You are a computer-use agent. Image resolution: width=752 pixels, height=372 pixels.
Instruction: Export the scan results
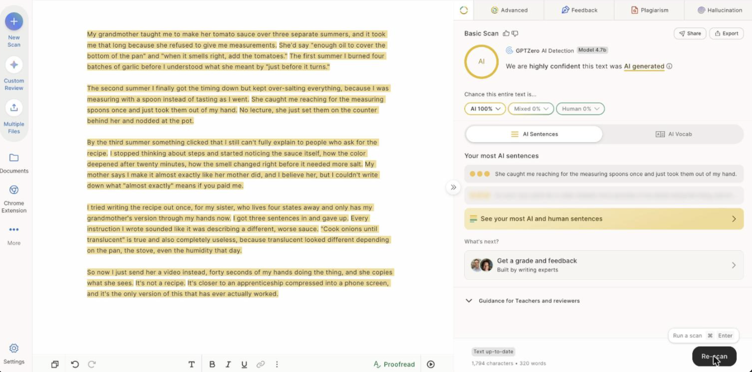(x=727, y=33)
